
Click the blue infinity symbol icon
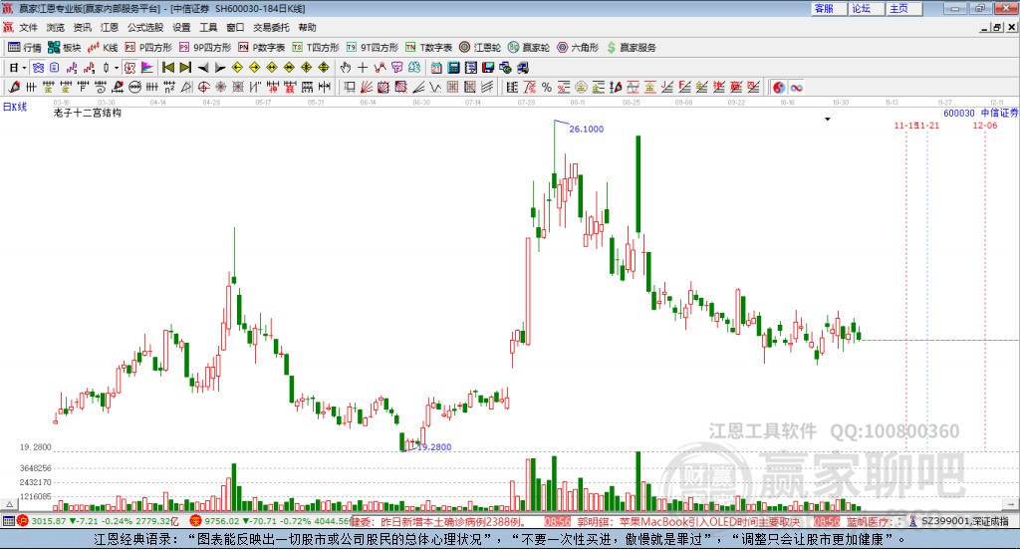coord(796,87)
